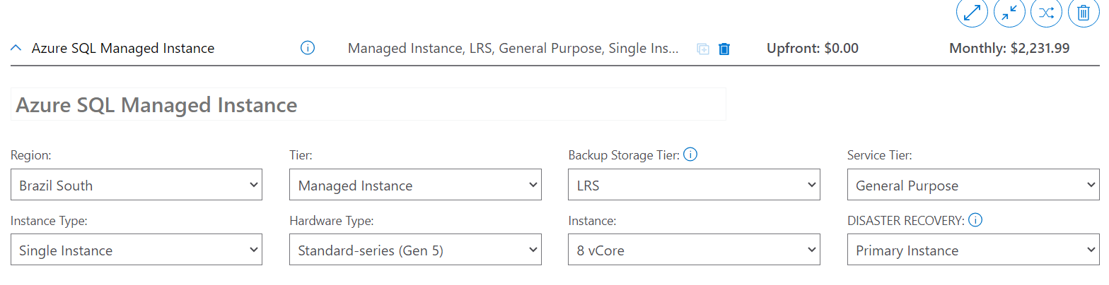Viewport: 1109px width, 285px height.
Task: Show Backup Storage Tier info tooltip
Action: point(691,154)
